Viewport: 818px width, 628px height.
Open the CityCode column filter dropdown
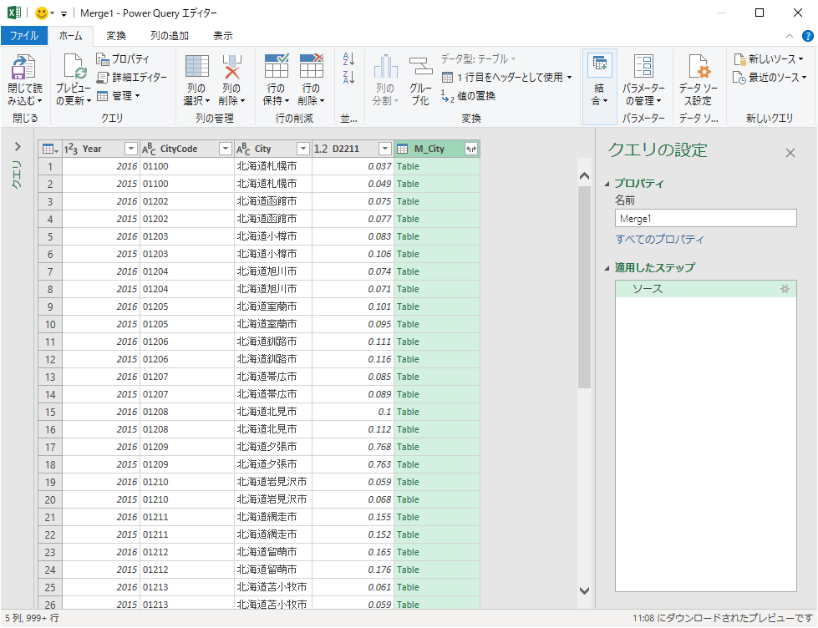[224, 149]
